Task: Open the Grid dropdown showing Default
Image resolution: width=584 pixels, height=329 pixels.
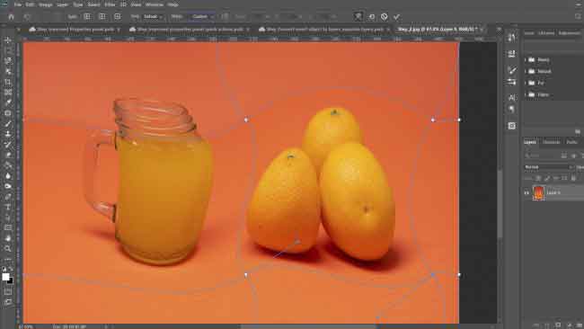Action: 153,17
